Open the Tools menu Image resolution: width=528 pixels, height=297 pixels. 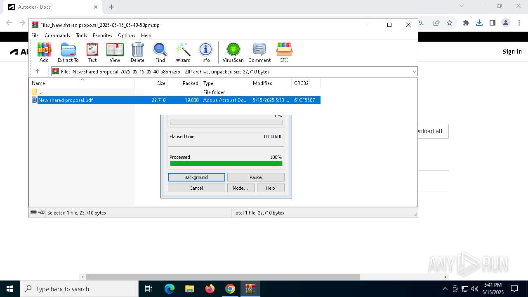pos(81,35)
